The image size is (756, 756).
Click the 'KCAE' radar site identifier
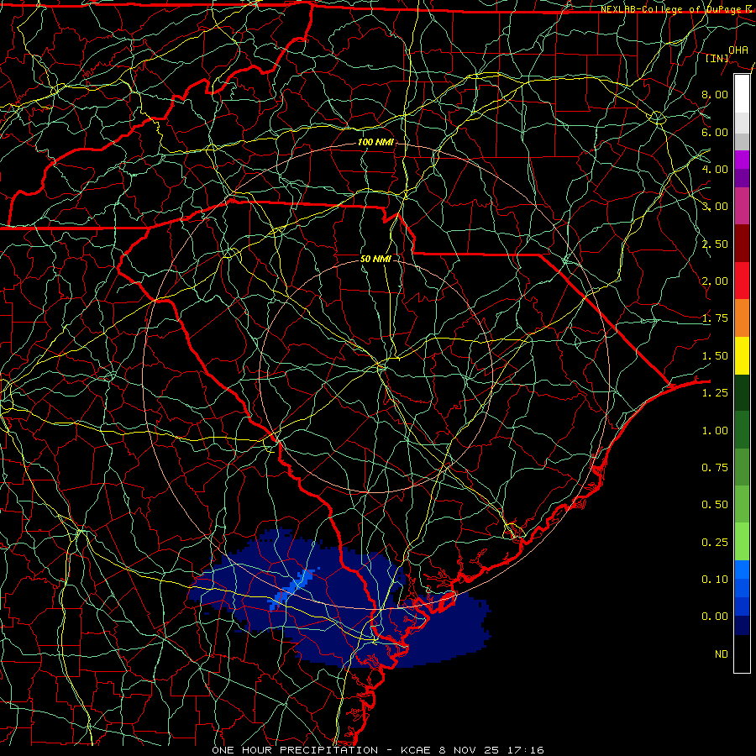tap(416, 750)
